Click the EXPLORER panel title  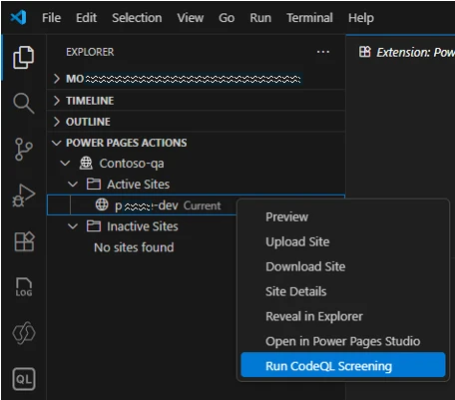[x=90, y=52]
